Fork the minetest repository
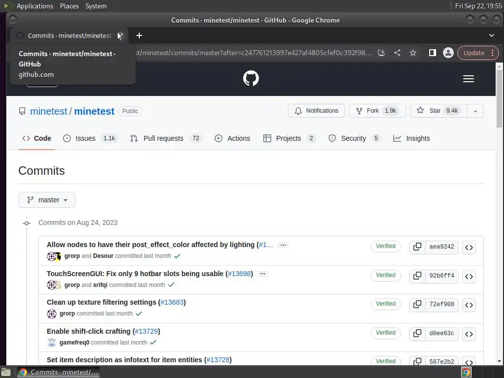504x378 pixels. [378, 111]
